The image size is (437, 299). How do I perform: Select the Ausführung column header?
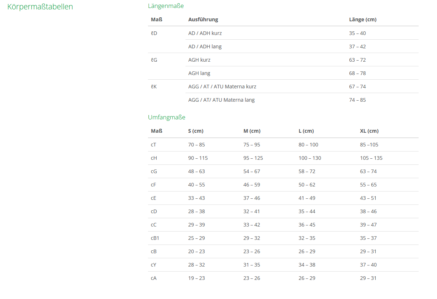pos(203,19)
